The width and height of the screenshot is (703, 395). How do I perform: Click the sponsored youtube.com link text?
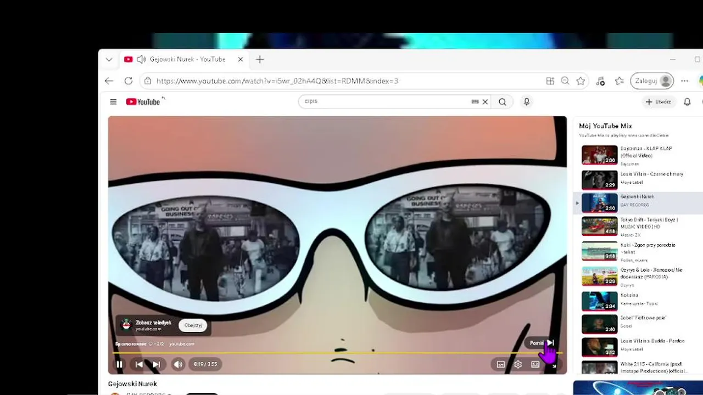click(182, 344)
